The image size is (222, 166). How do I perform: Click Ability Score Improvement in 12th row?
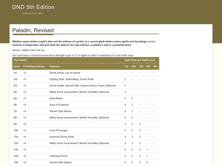(64, 143)
